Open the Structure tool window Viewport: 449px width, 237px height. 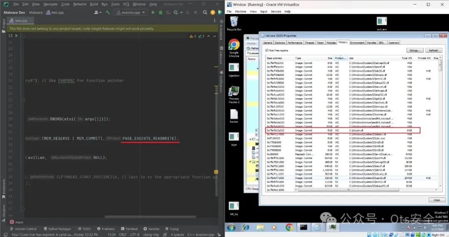coord(3,213)
